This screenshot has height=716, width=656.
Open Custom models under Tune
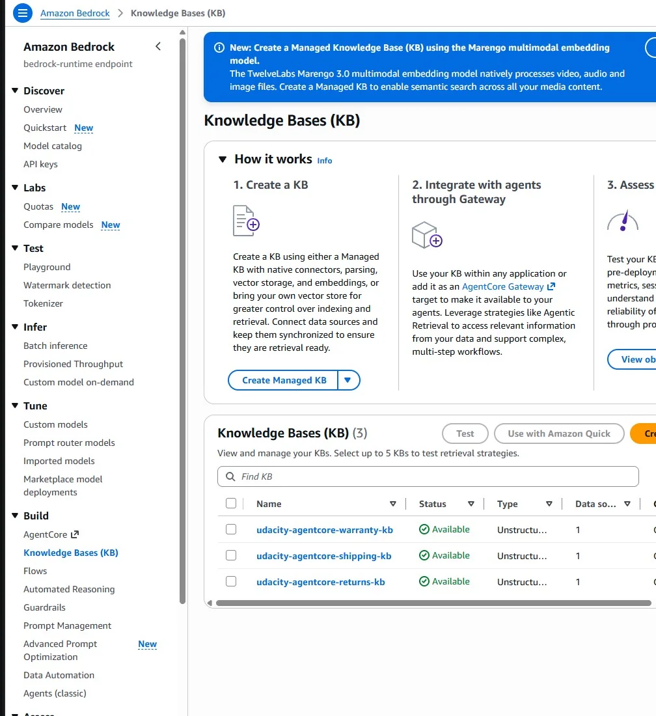[x=55, y=424]
